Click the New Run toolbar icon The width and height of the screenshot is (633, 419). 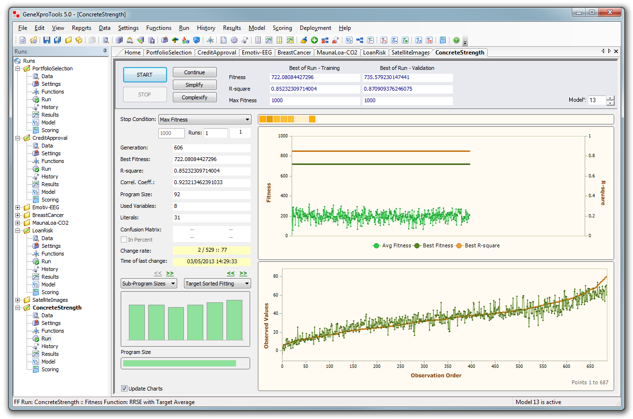[x=22, y=41]
